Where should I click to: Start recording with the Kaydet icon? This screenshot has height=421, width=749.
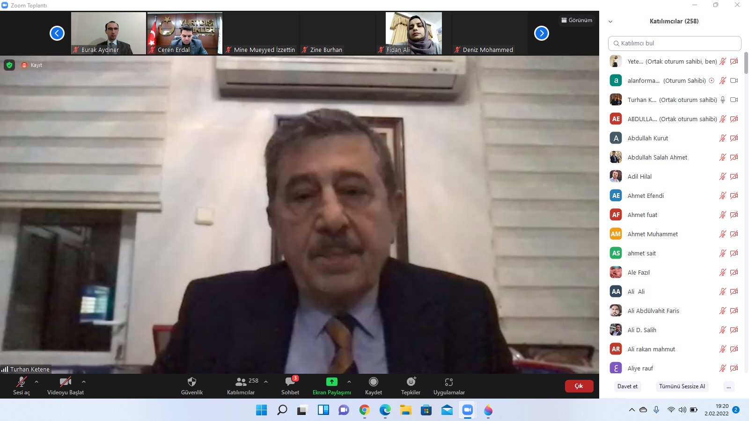point(373,382)
